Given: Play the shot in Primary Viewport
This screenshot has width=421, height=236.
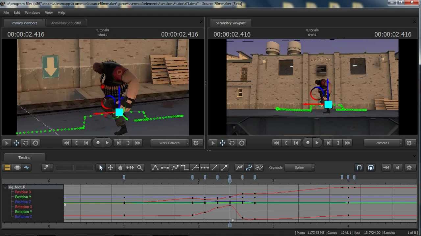Looking at the screenshot, I should click(x=107, y=143).
